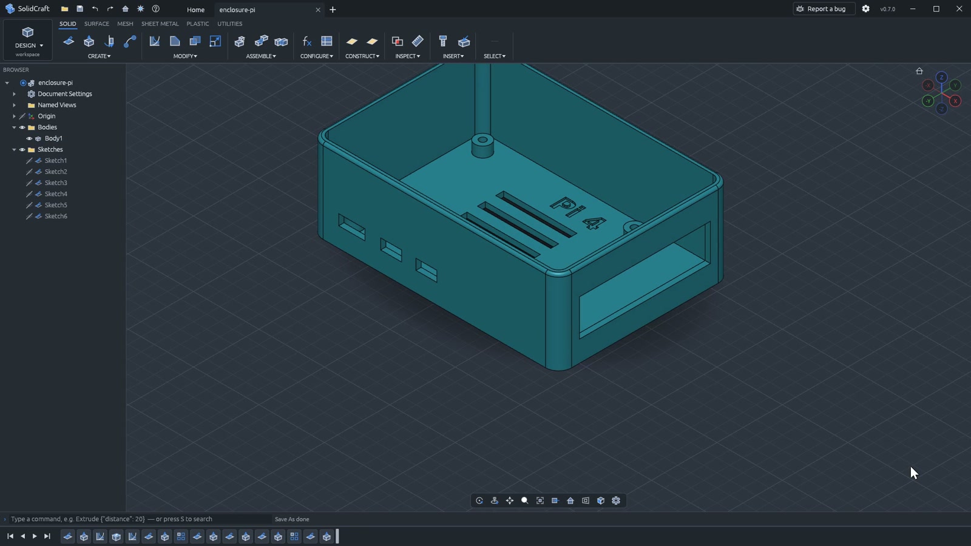Pick the Revolve tool icon

click(110, 41)
